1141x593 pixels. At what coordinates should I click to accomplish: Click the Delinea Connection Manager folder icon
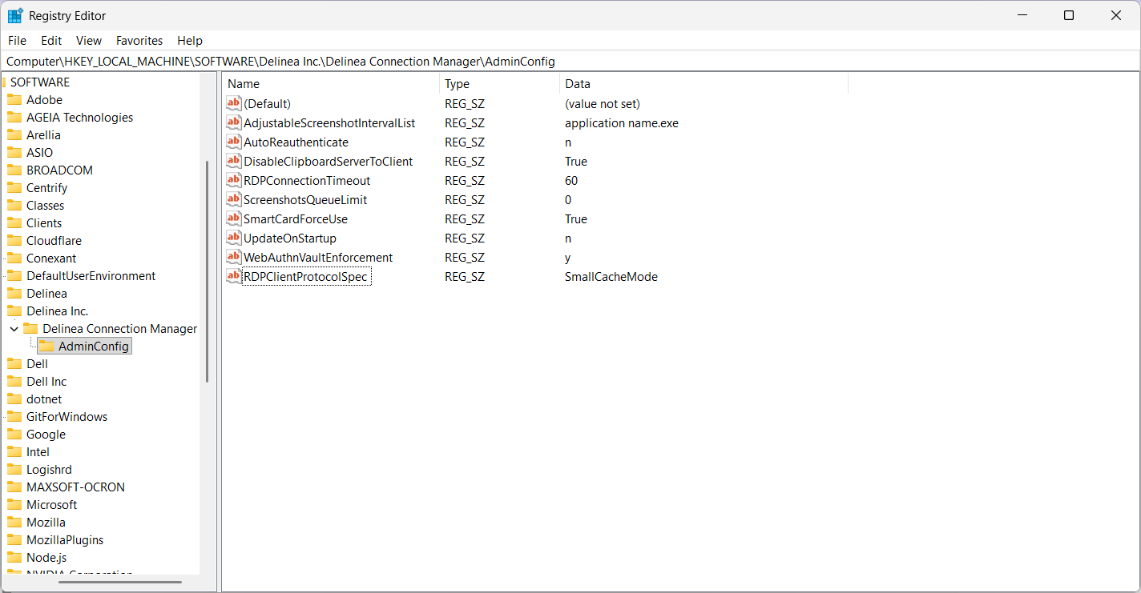coord(30,329)
